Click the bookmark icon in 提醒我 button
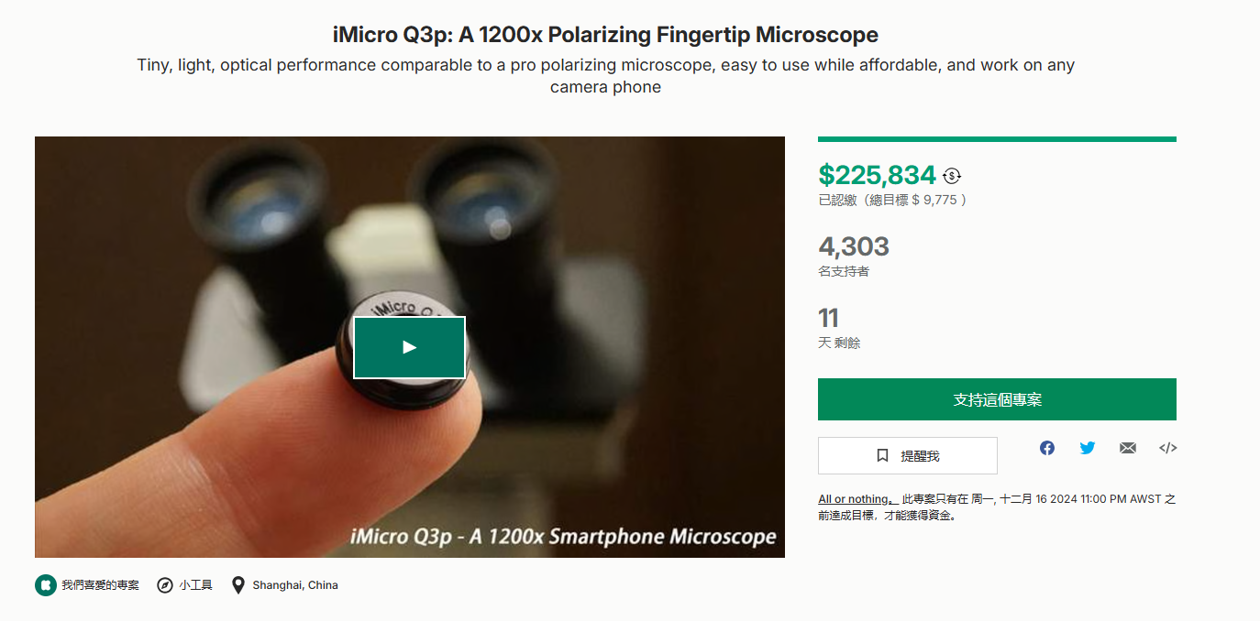The width and height of the screenshot is (1260, 621). (x=882, y=455)
